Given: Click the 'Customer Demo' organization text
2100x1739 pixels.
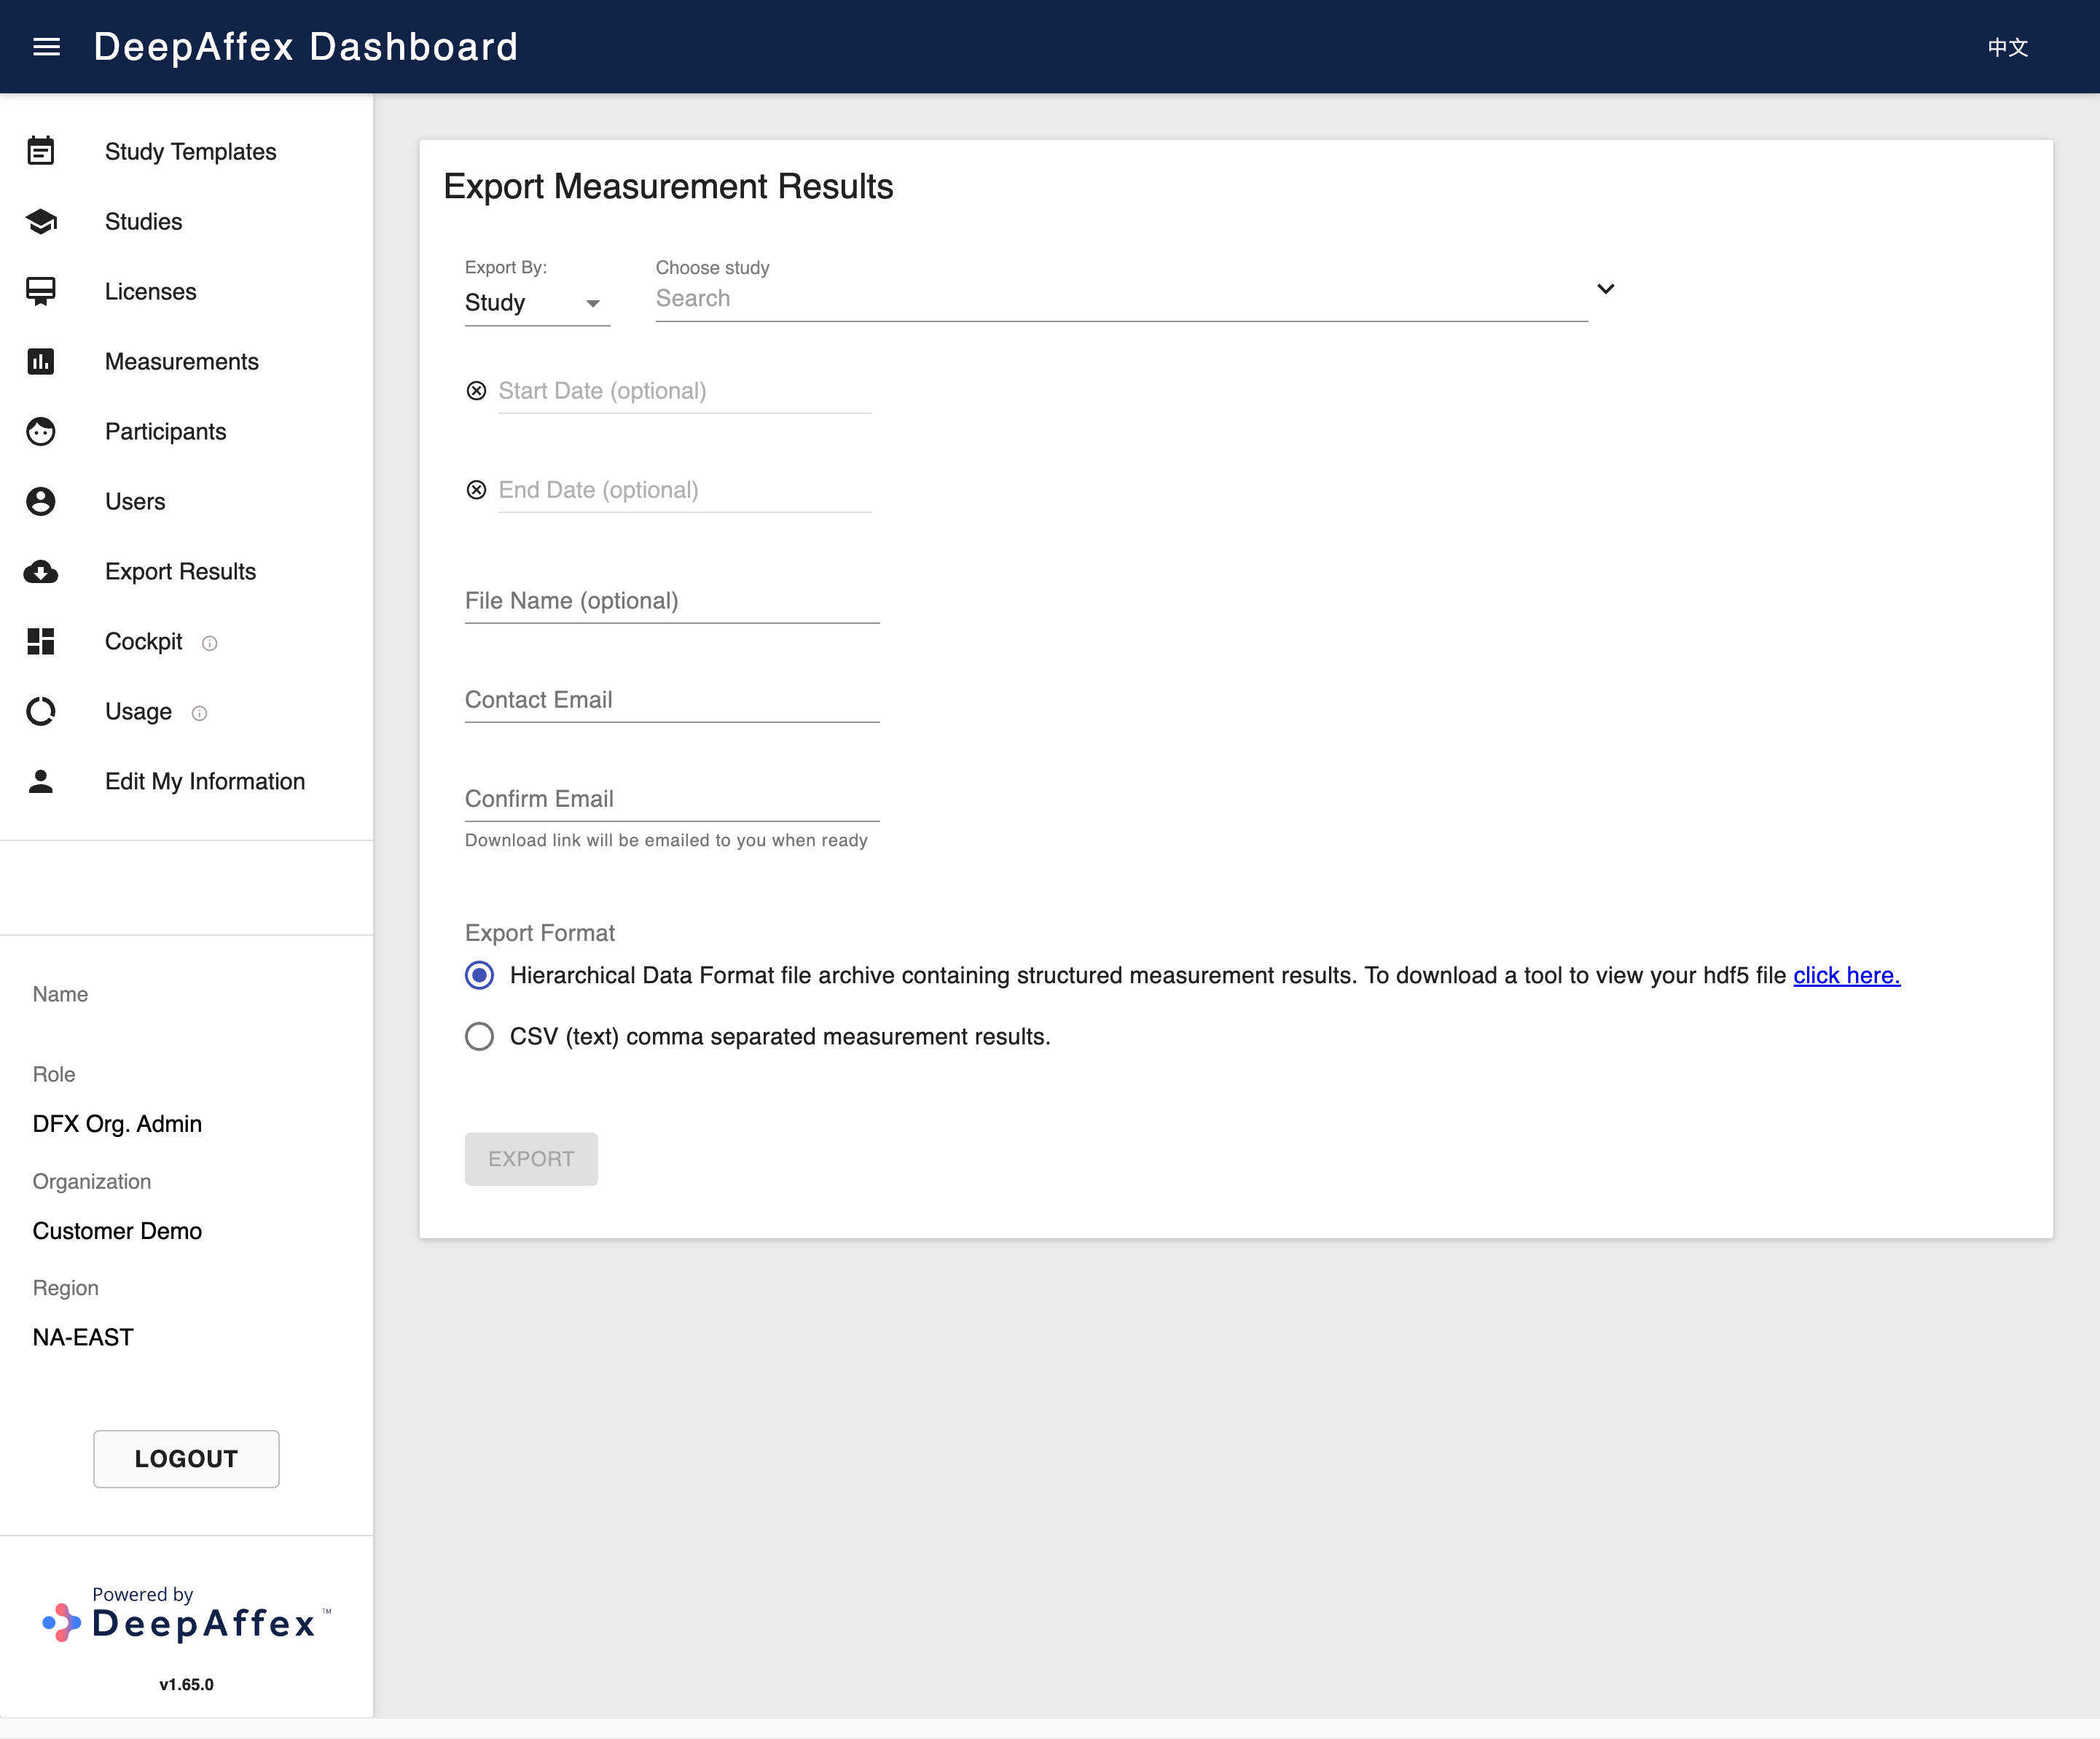Looking at the screenshot, I should tap(117, 1231).
